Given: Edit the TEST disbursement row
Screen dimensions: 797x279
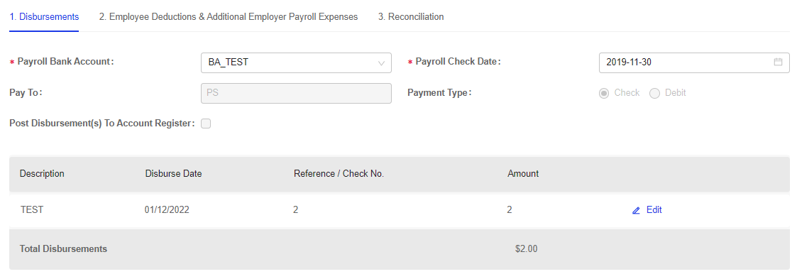Looking at the screenshot, I should (x=647, y=210).
